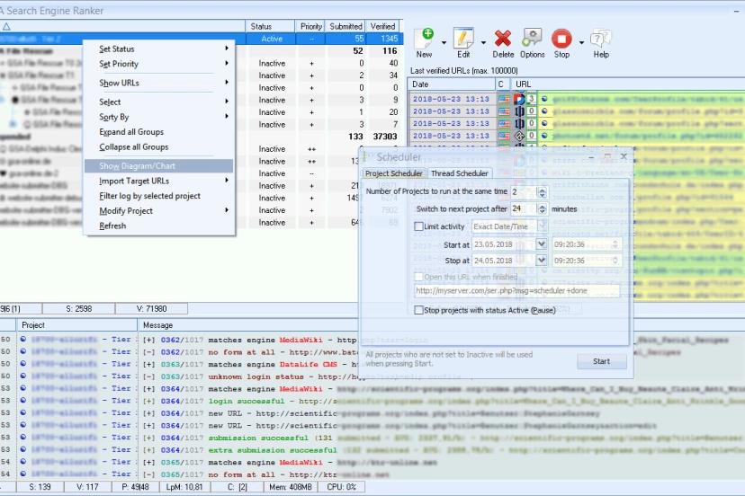Screen dimensions: 745x496
Task: Sort project list by Priority column
Action: (x=310, y=27)
